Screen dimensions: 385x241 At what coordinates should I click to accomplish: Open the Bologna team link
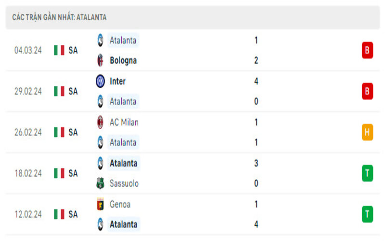[123, 60]
